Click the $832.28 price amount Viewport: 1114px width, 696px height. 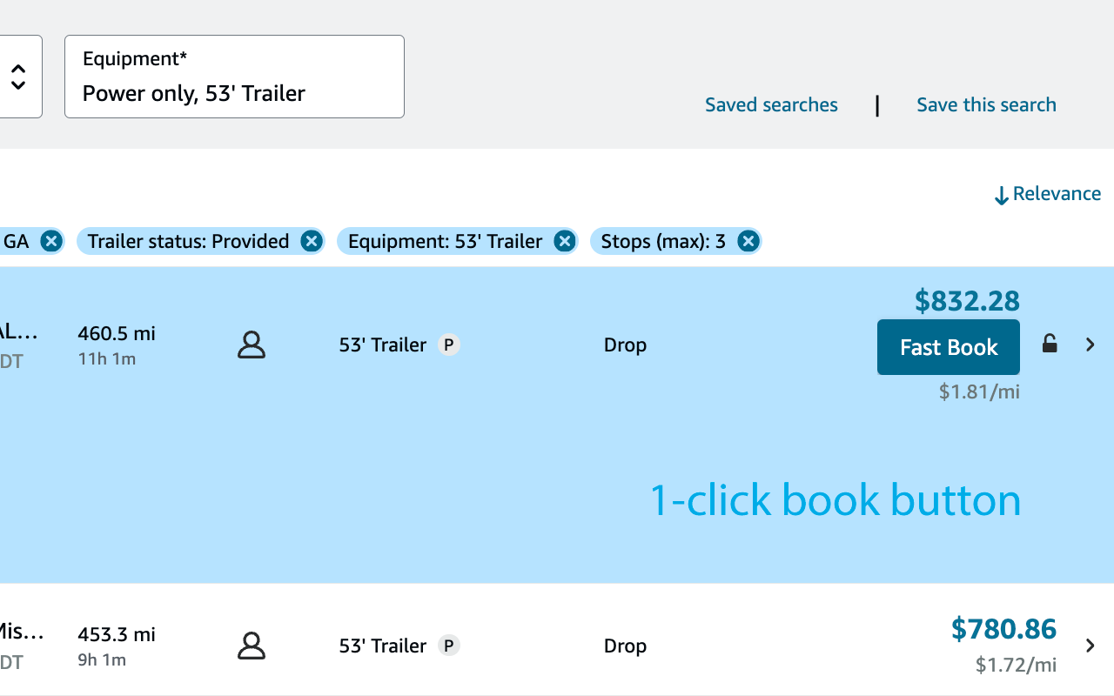click(967, 301)
